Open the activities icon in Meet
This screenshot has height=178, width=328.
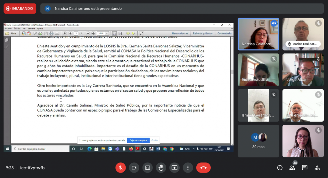317,167
